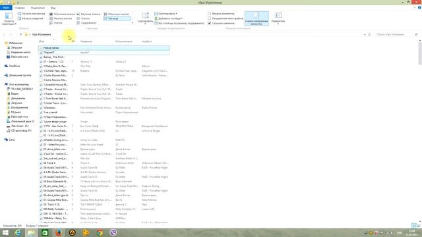Click the folder name in the address bar
Image resolution: width=422 pixels, height=237 pixels.
42,34
